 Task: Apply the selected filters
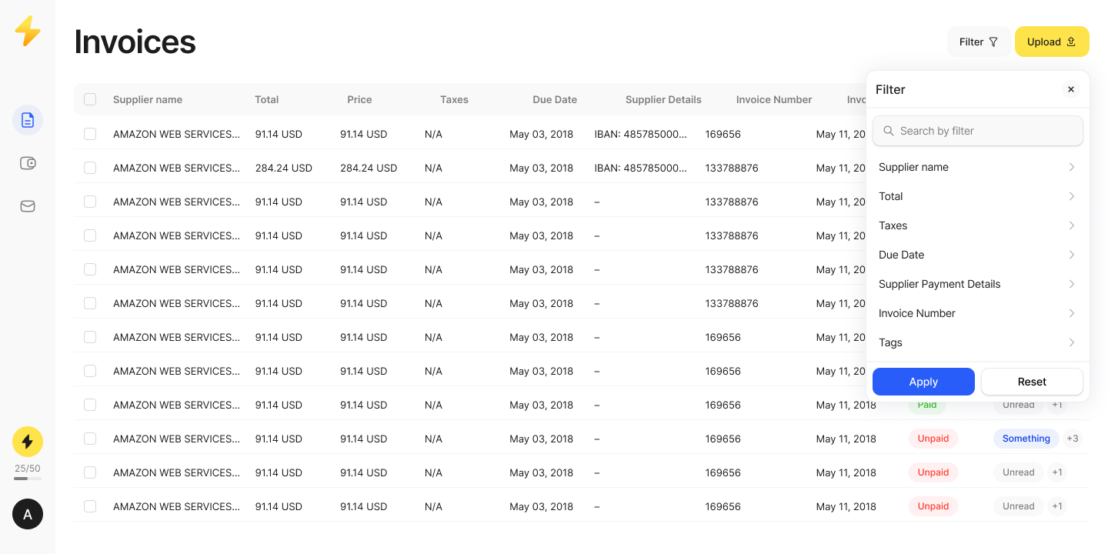pos(923,382)
